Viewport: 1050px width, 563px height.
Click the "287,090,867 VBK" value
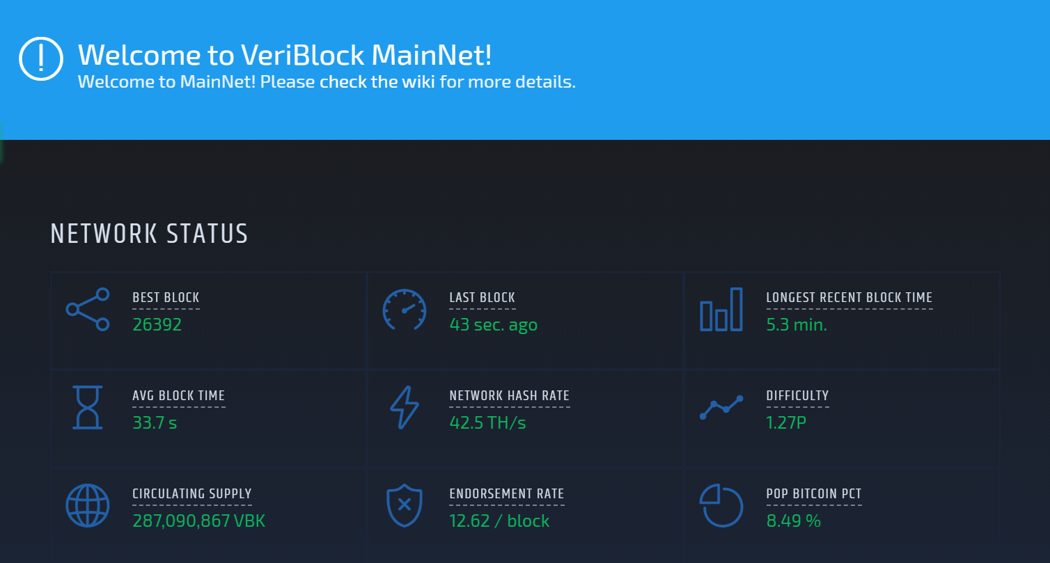click(x=199, y=521)
